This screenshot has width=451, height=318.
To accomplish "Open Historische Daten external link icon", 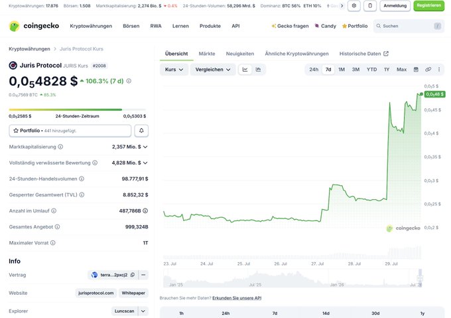I will click(x=386, y=54).
